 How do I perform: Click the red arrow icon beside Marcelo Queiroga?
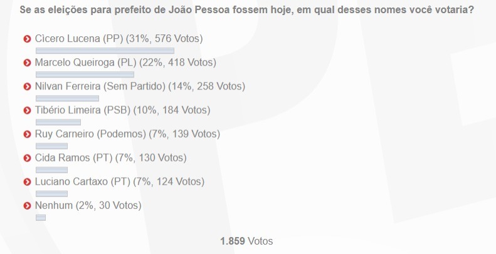(x=28, y=63)
